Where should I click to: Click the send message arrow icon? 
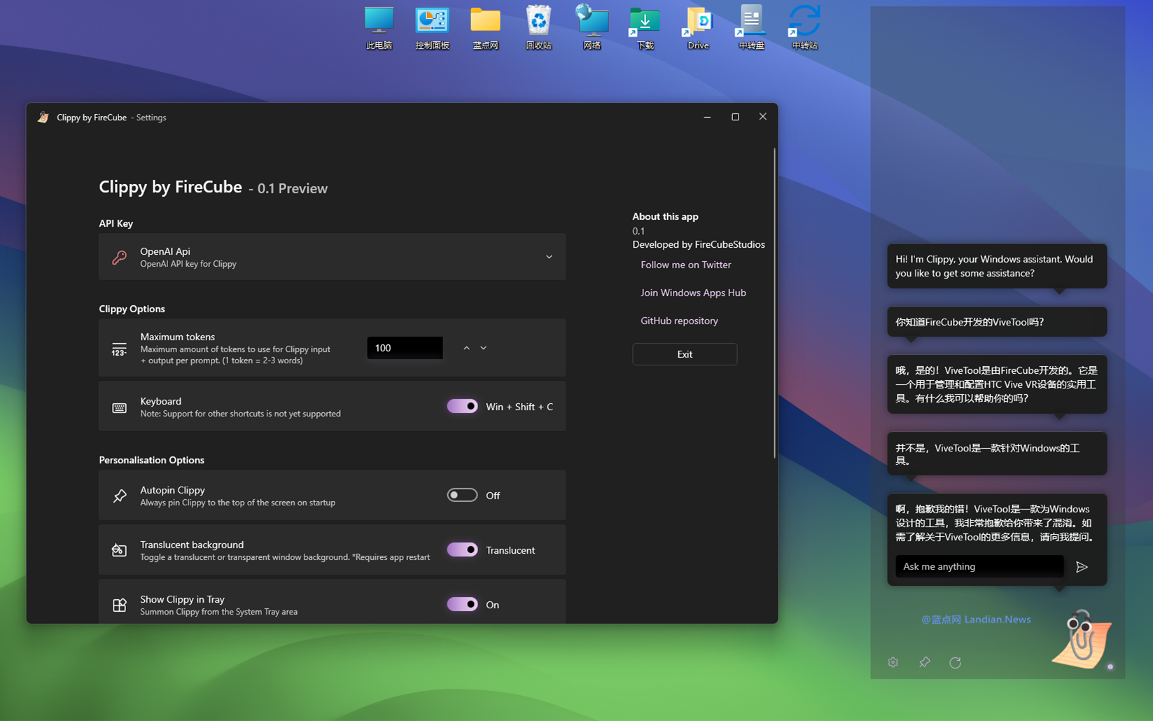click(1082, 567)
